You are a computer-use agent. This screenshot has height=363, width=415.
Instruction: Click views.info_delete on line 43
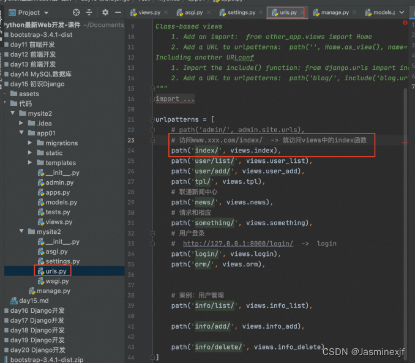click(x=287, y=347)
